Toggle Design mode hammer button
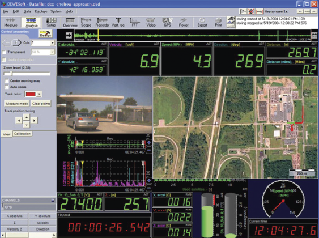The height and width of the screenshot is (238, 319). click(x=45, y=34)
